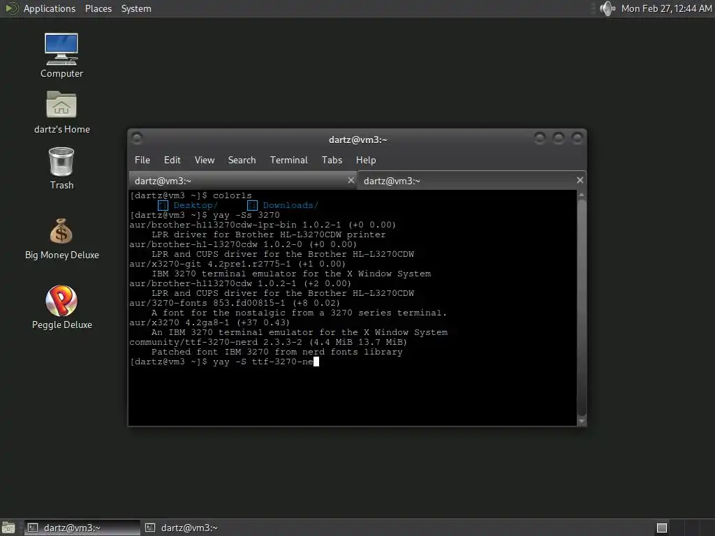Open the terminal Search menu
Image resolution: width=715 pixels, height=536 pixels.
click(x=242, y=160)
